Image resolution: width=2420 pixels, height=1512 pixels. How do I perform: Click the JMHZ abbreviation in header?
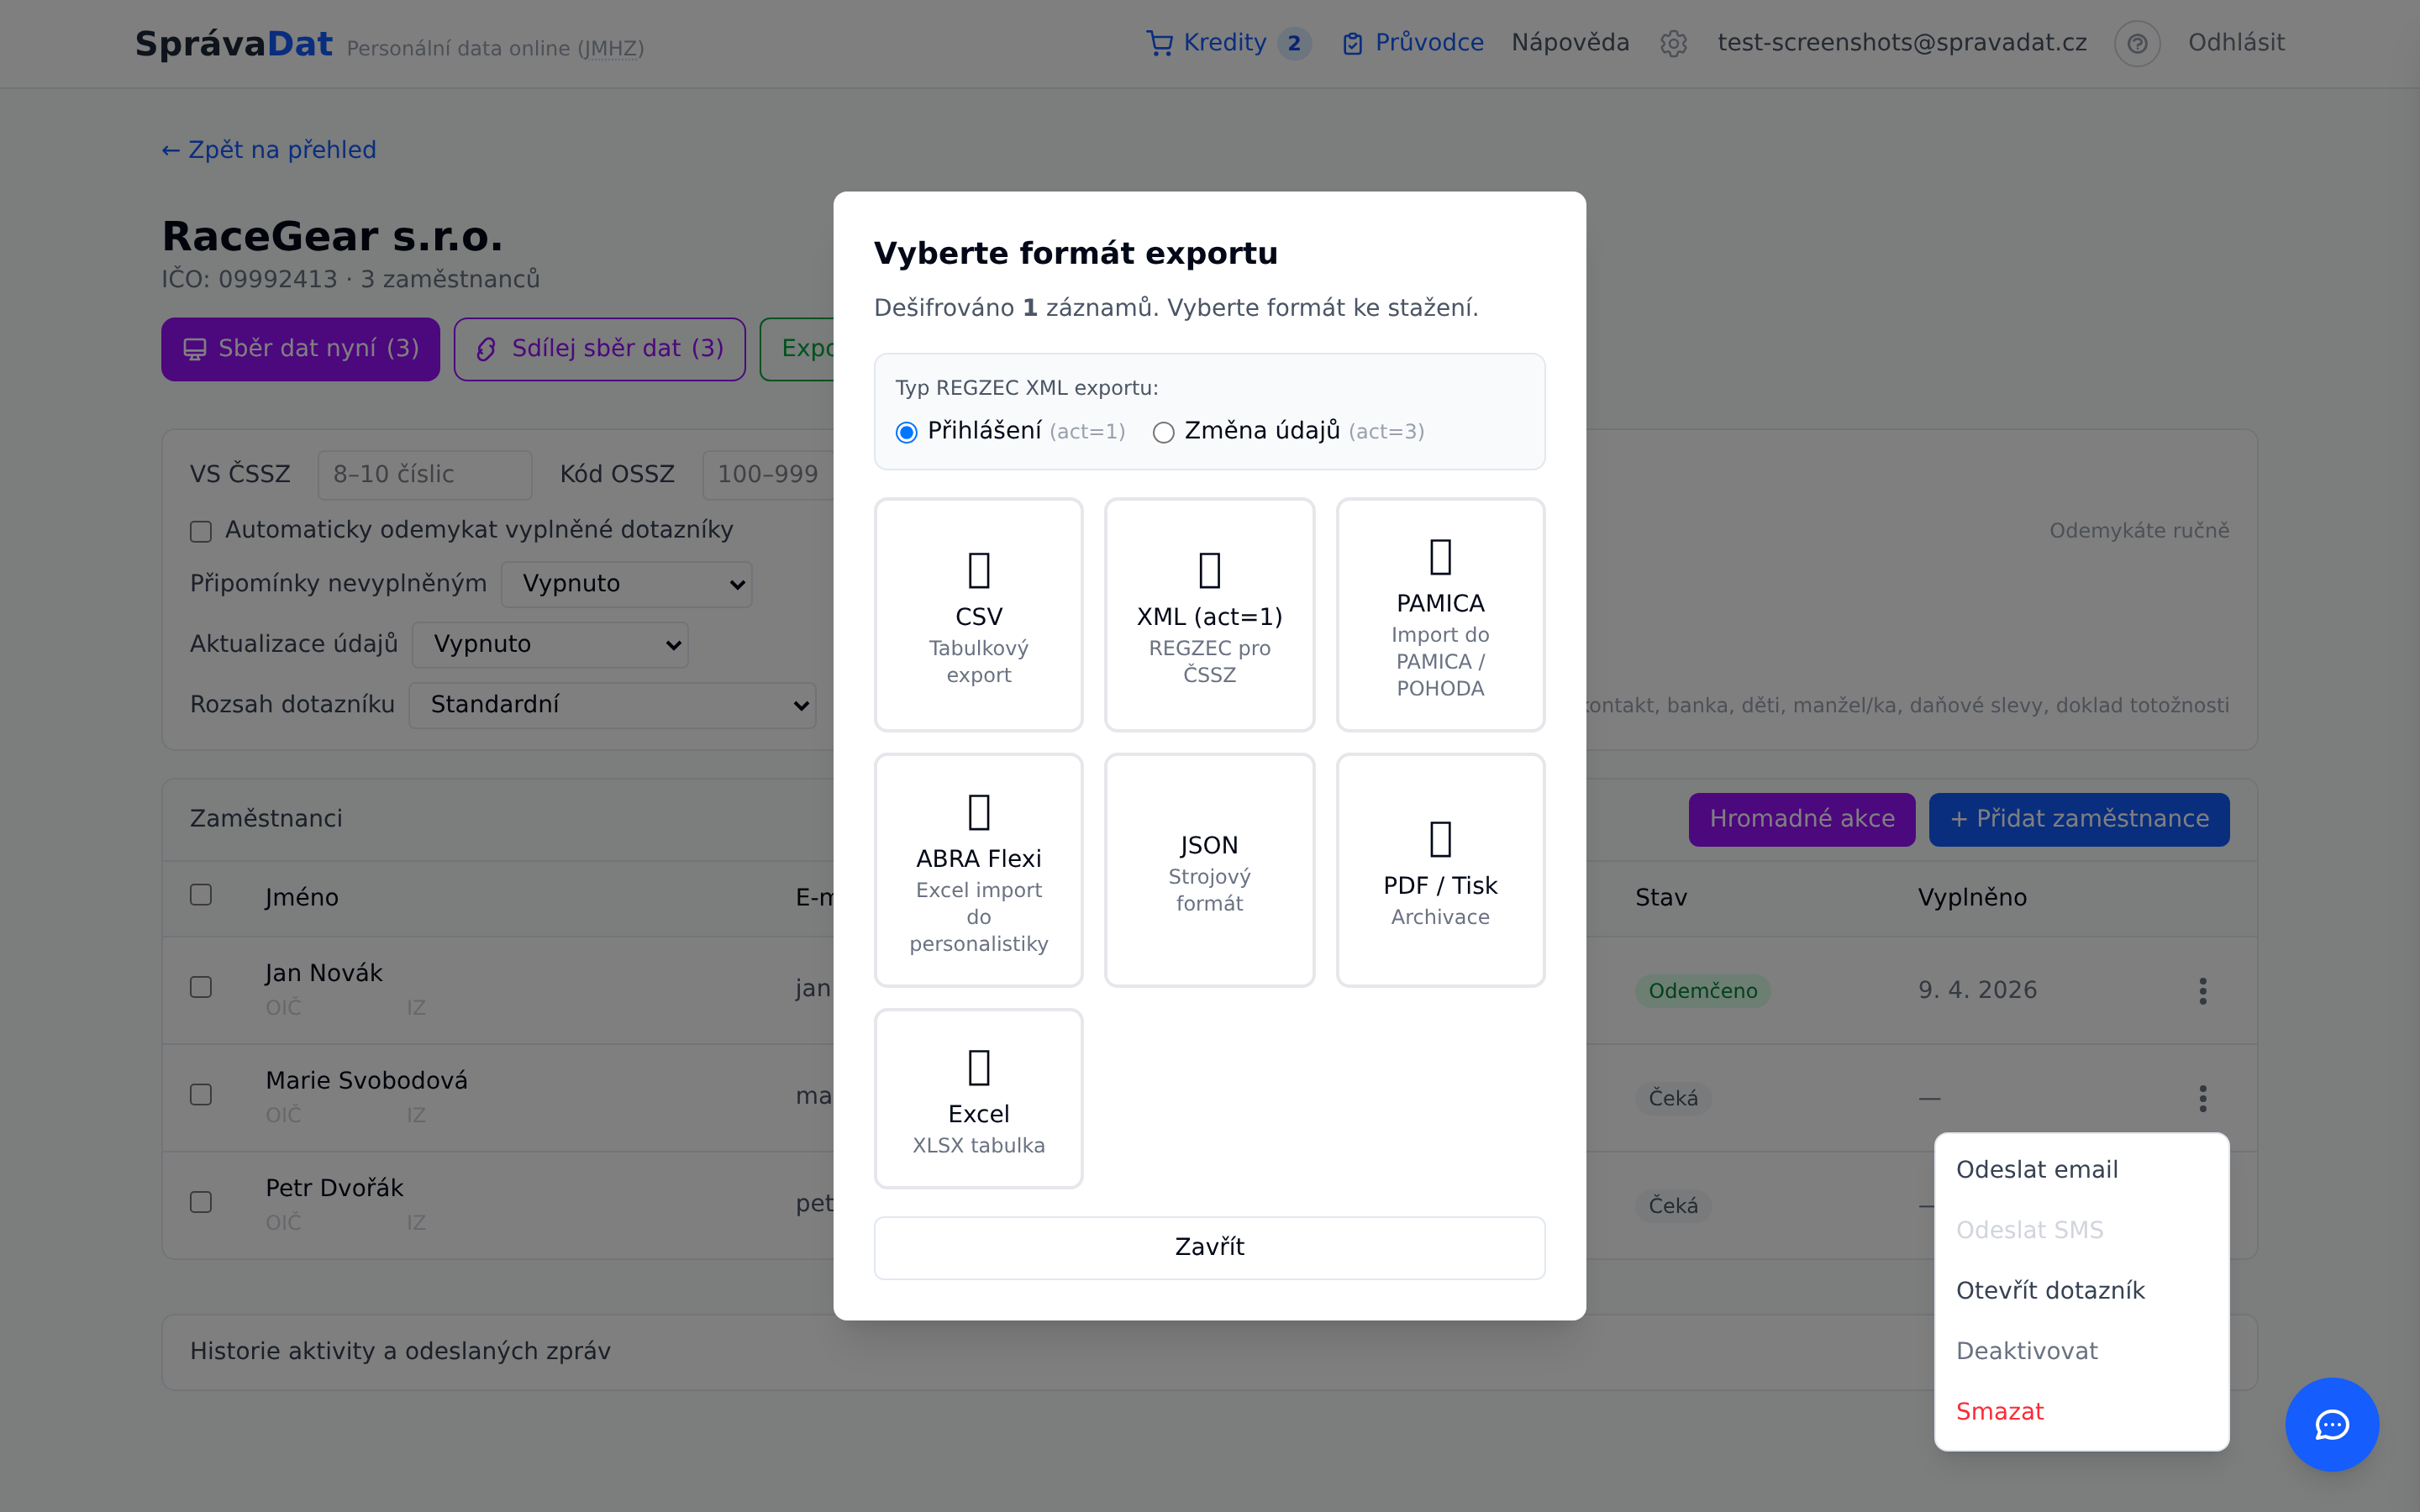pos(610,49)
